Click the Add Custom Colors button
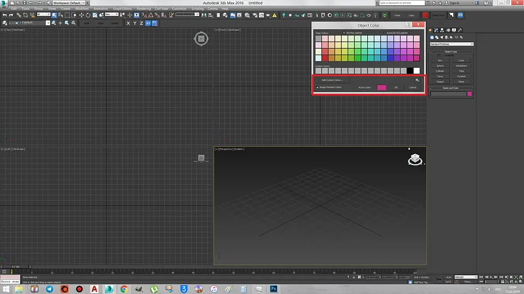The height and width of the screenshot is (294, 524). (332, 80)
